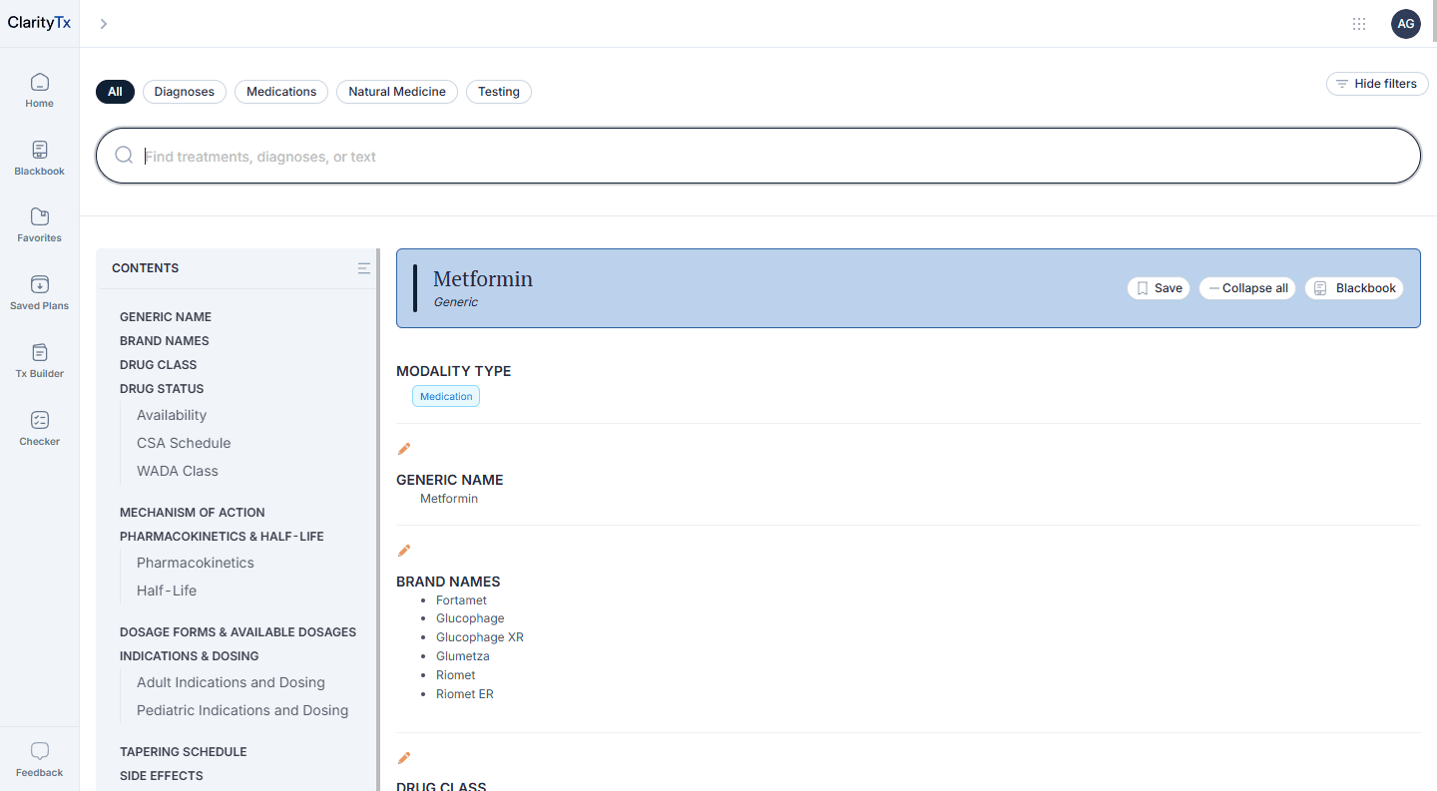Select the All filter tab
The image size is (1437, 791).
point(115,91)
